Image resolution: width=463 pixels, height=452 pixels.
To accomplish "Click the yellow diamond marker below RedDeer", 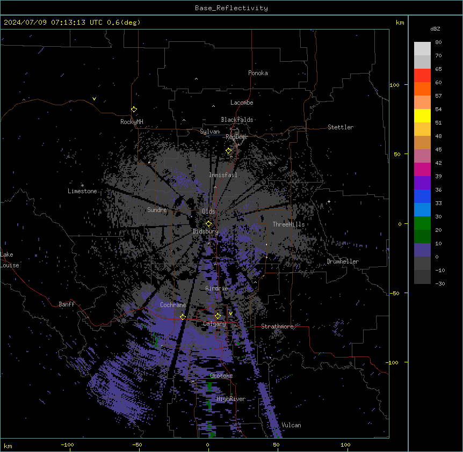I will (229, 151).
